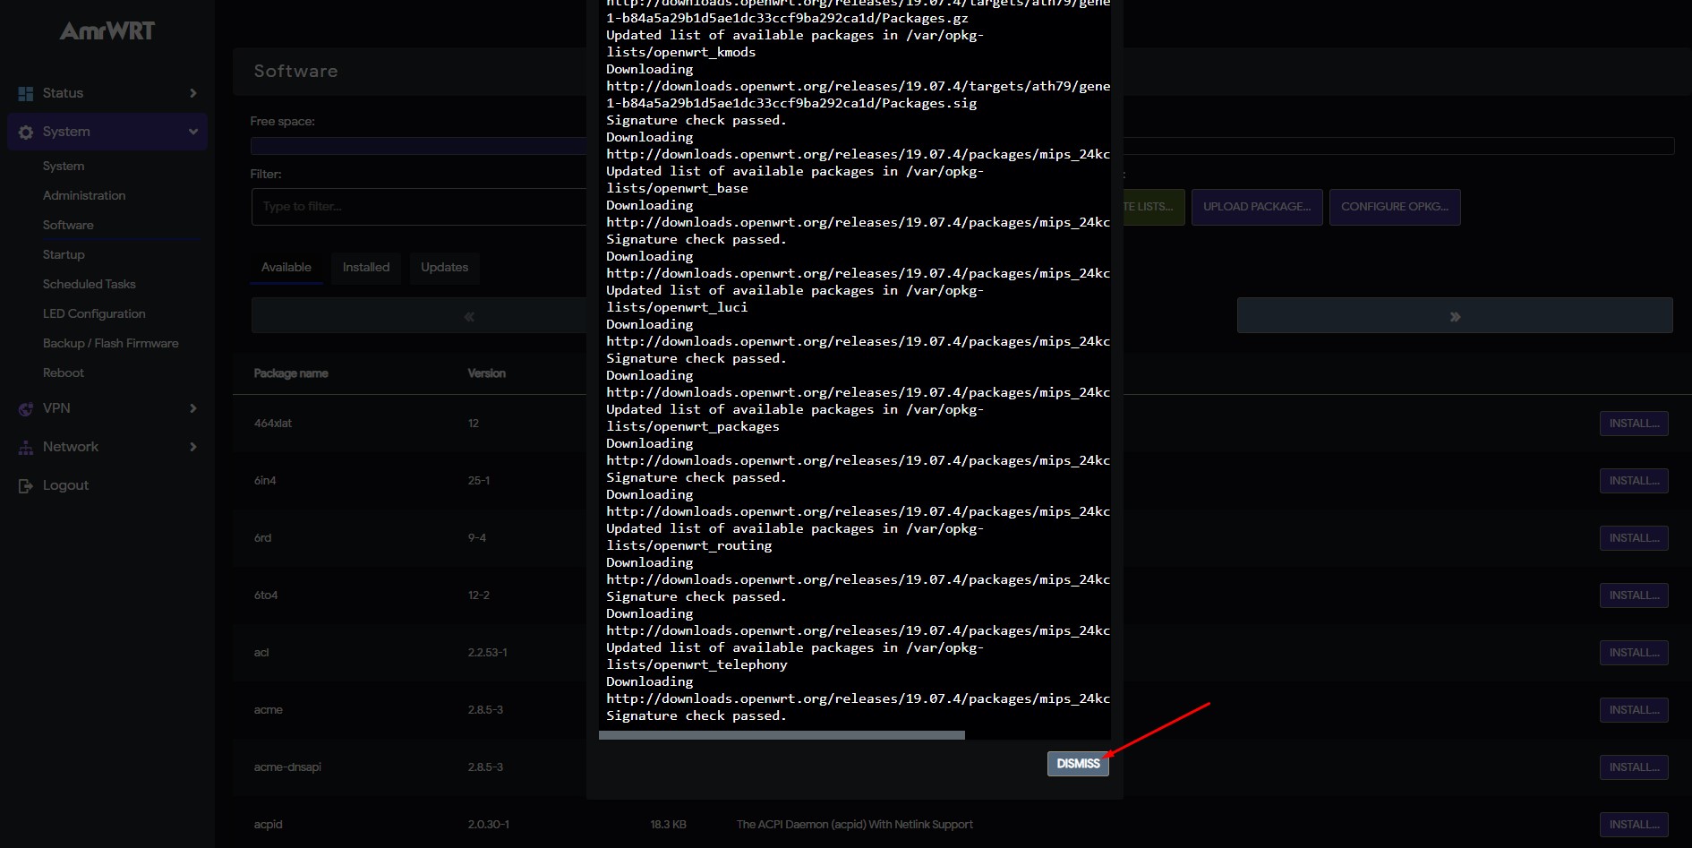1692x848 pixels.
Task: Click the Version column header
Action: click(486, 373)
